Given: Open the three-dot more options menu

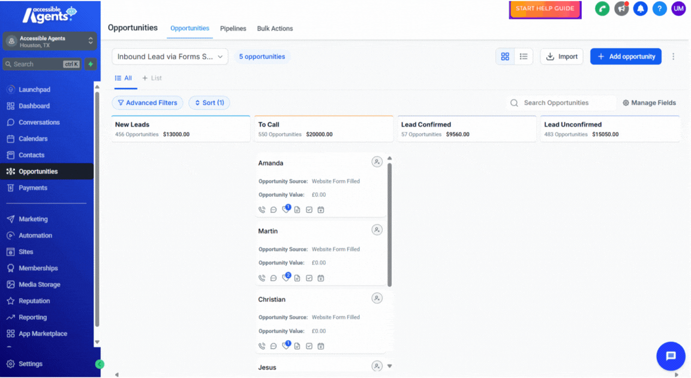Looking at the screenshot, I should tap(673, 56).
